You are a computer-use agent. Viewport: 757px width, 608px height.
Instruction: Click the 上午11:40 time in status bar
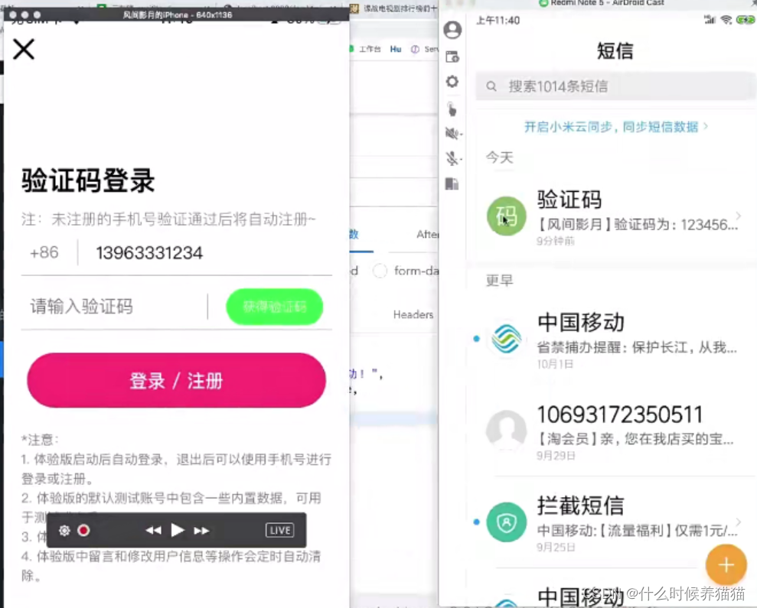[498, 20]
